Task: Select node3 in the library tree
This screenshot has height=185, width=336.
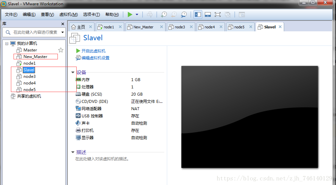Action: click(x=30, y=77)
